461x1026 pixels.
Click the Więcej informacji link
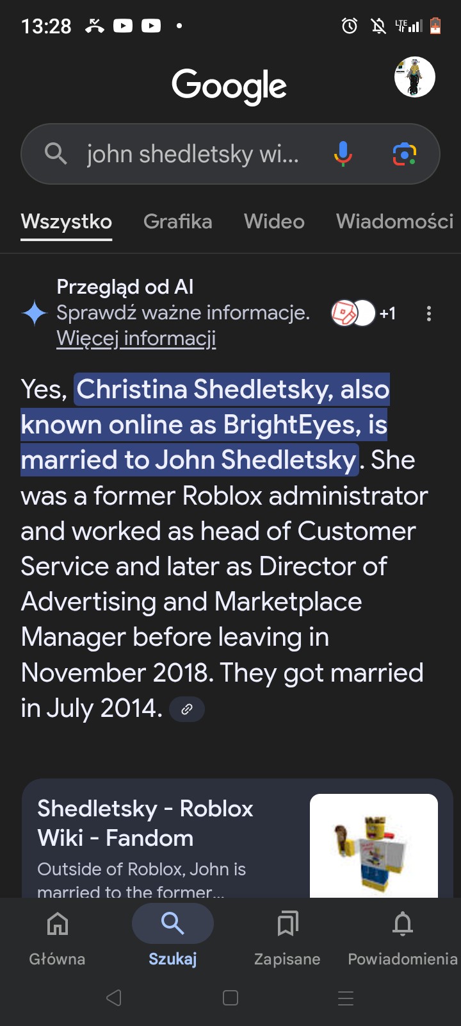136,338
